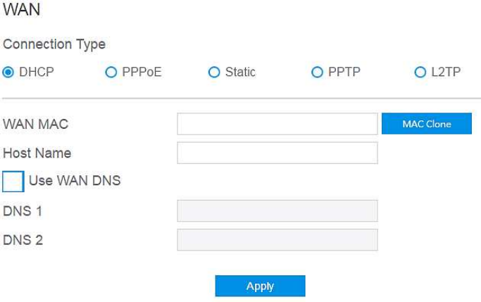
Task: Click into the Host Name text box
Action: [277, 153]
